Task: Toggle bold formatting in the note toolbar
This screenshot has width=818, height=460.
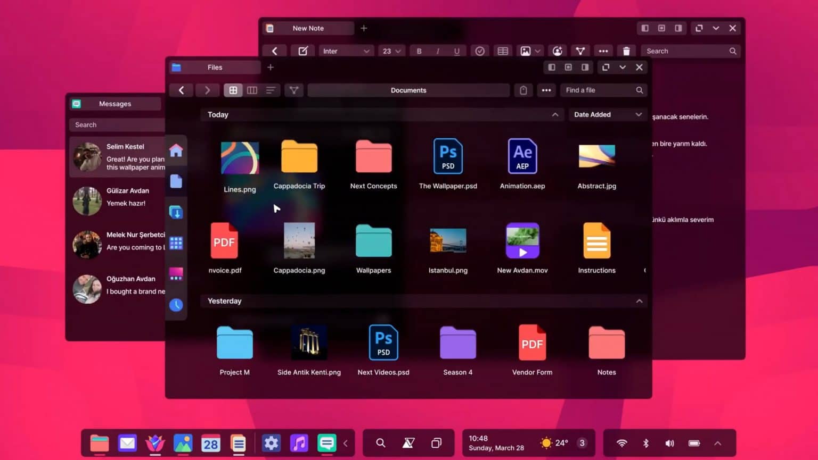Action: (x=419, y=51)
